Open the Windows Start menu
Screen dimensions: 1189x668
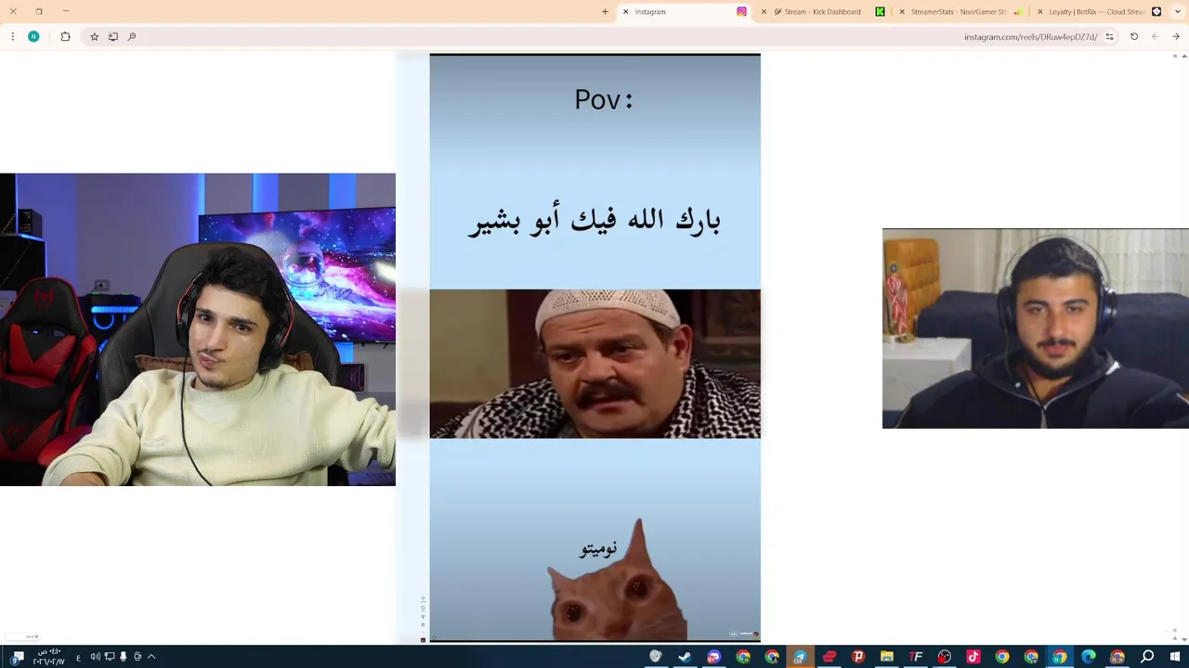1175,657
